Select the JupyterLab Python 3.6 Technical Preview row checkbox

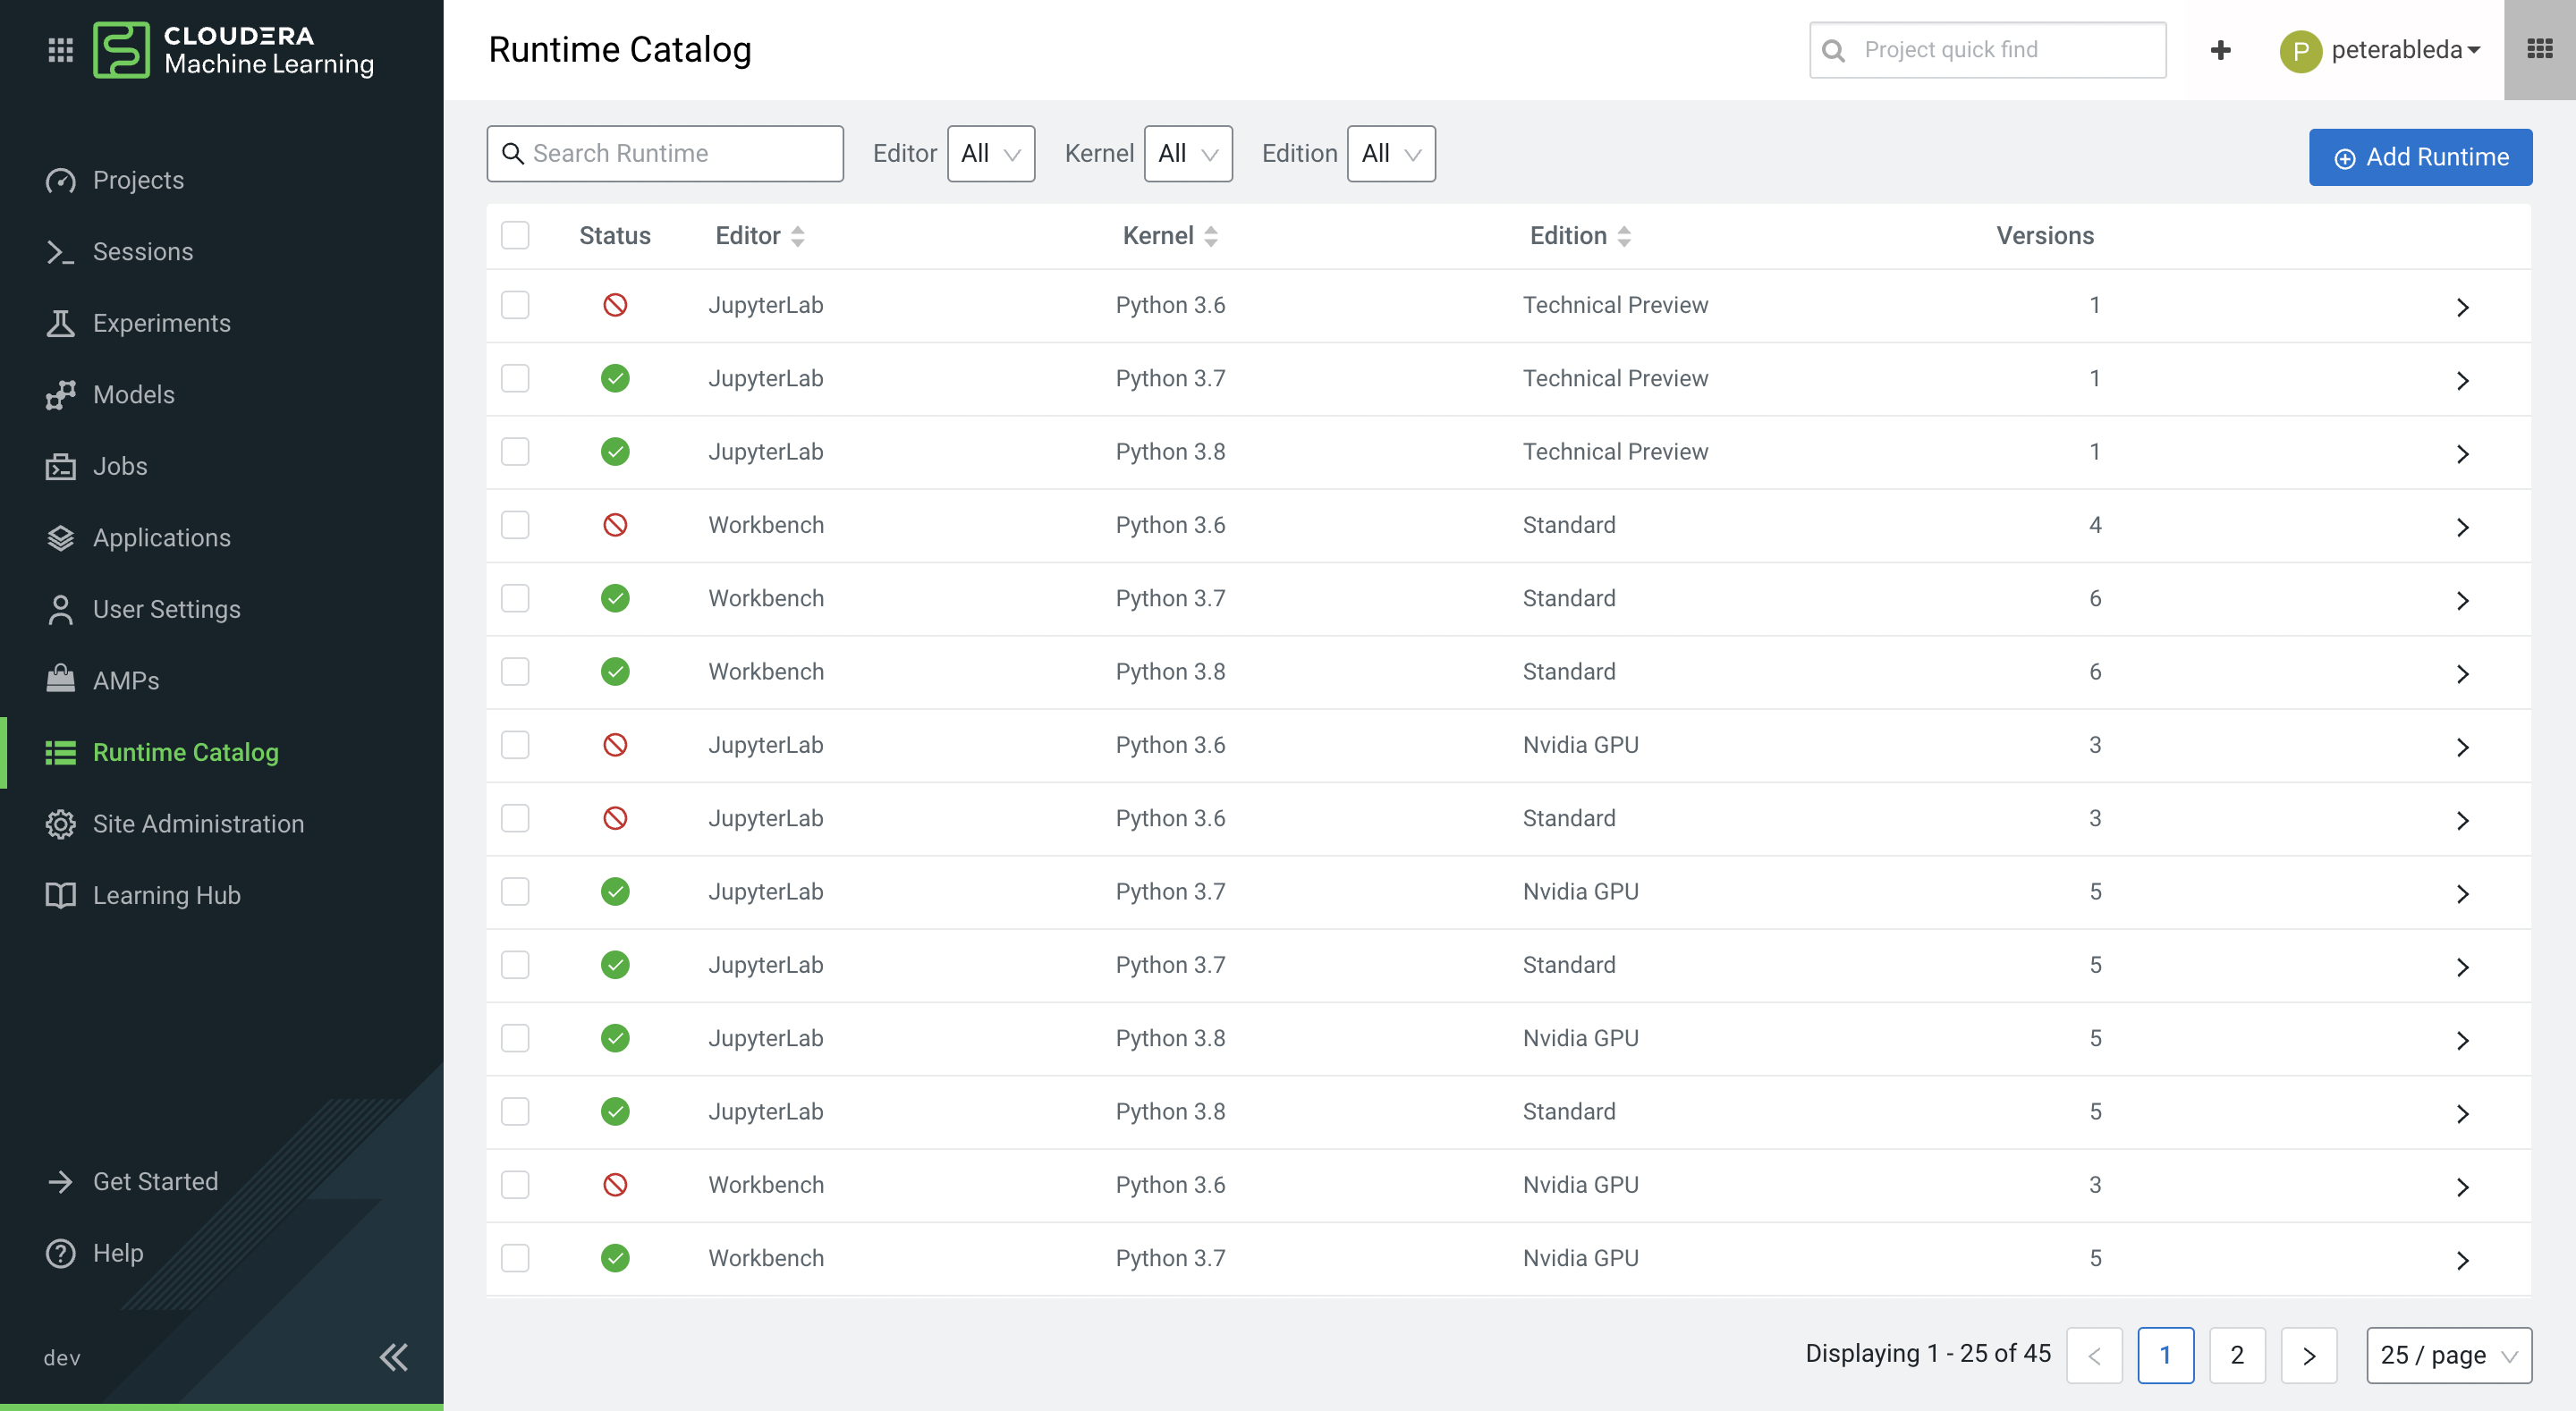tap(515, 305)
